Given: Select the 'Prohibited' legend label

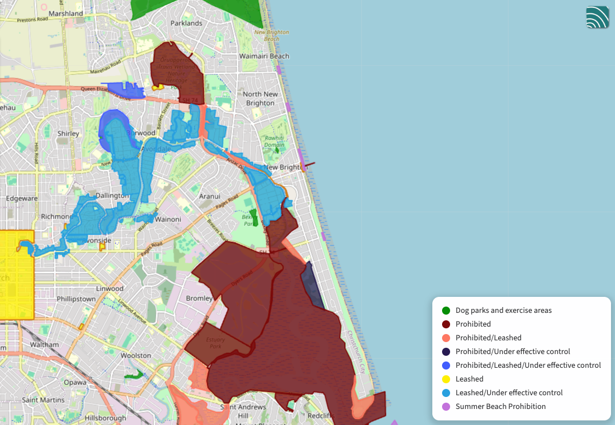Looking at the screenshot, I should click(473, 324).
